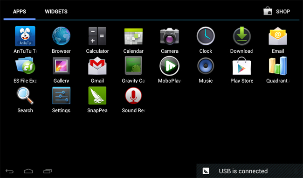This screenshot has width=303, height=178.
Task: Switch to the APPS tab
Action: 20,12
